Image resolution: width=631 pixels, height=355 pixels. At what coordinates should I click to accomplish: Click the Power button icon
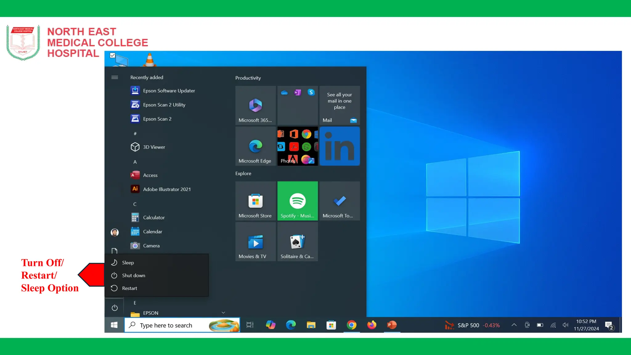click(x=115, y=308)
